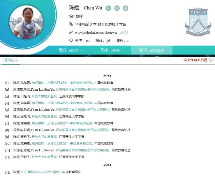Open the 期刊论文 section tab
This screenshot has width=215, height=176.
(10, 60)
